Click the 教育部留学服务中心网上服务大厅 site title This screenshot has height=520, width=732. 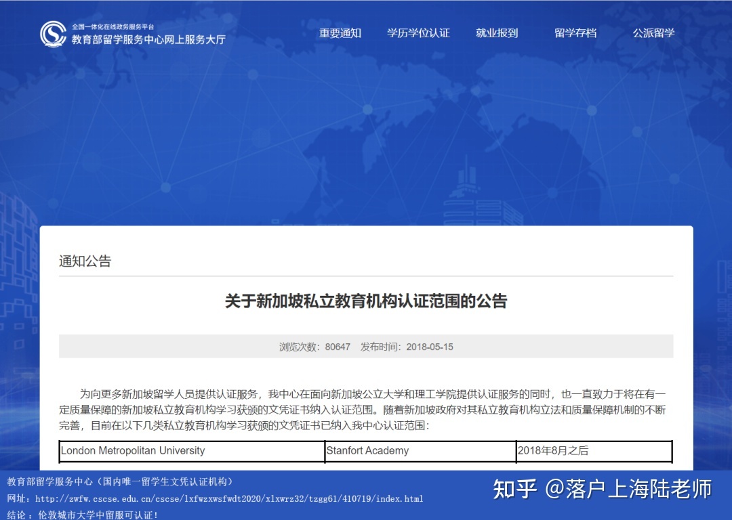148,40
